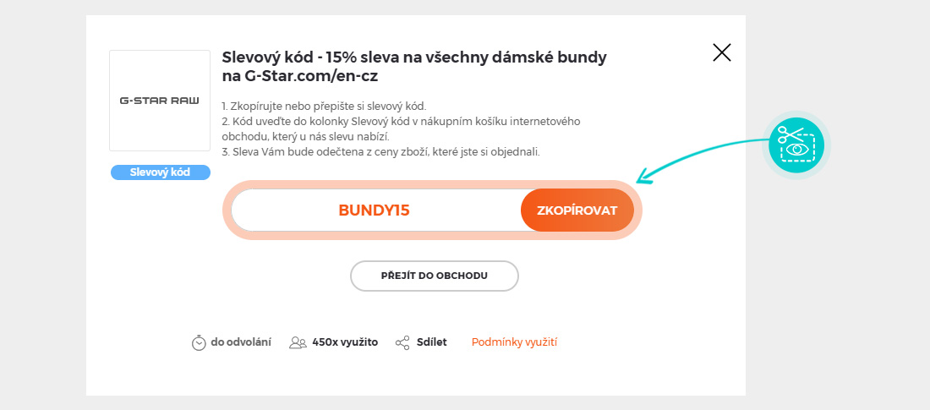
Task: Click the Sdílet share label
Action: (x=431, y=342)
